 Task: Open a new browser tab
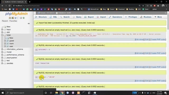(x=30, y=2)
